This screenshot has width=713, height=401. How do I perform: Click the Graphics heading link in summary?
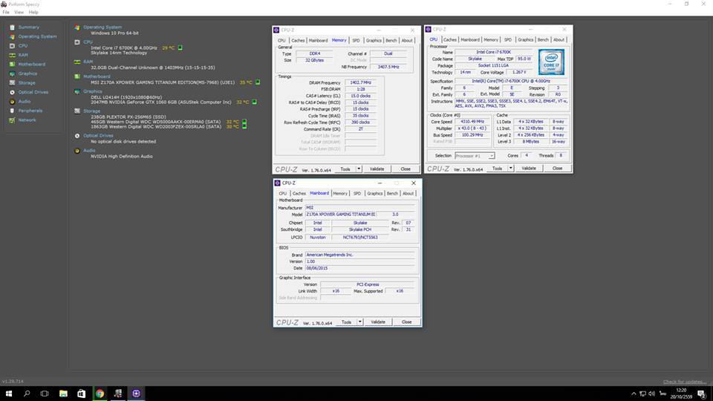tap(92, 91)
